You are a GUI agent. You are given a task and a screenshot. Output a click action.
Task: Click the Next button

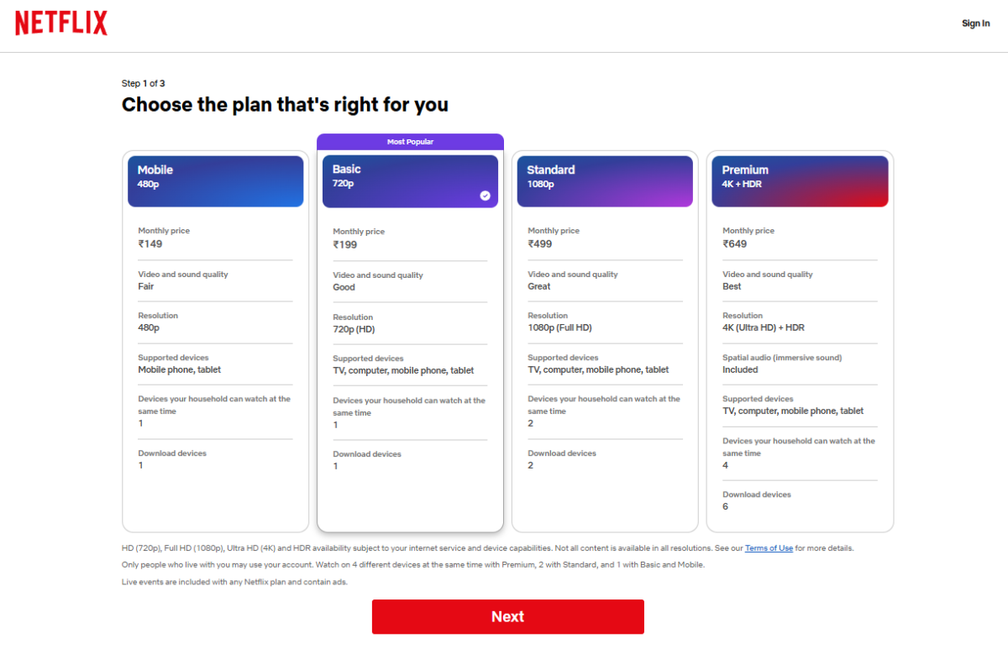[x=507, y=615]
